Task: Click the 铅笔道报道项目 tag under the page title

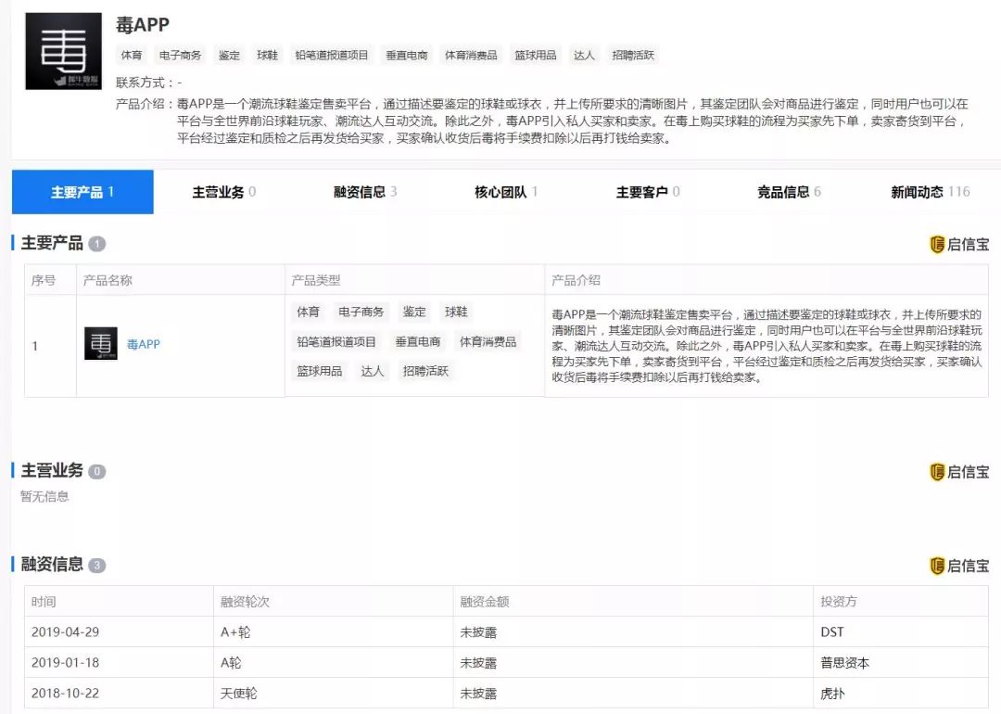Action: 332,56
